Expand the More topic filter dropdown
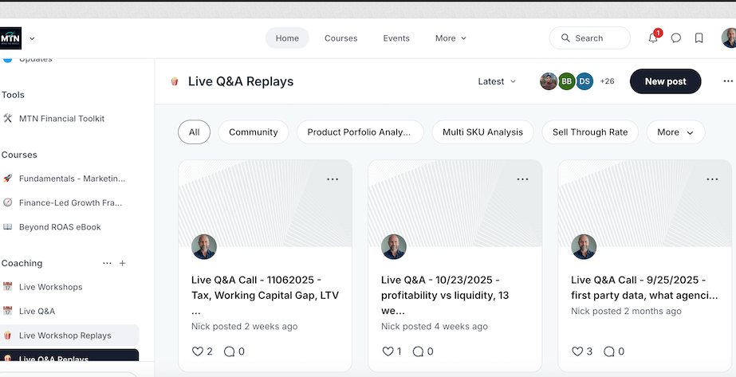This screenshot has height=377, width=736. [675, 132]
